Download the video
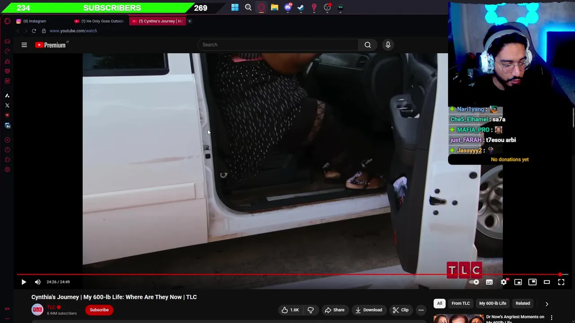This screenshot has height=323, width=575. click(x=368, y=310)
